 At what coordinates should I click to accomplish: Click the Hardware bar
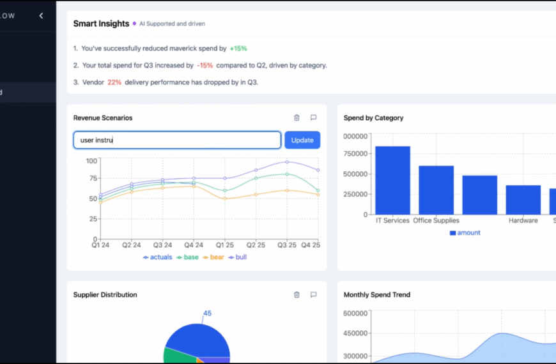coord(523,200)
